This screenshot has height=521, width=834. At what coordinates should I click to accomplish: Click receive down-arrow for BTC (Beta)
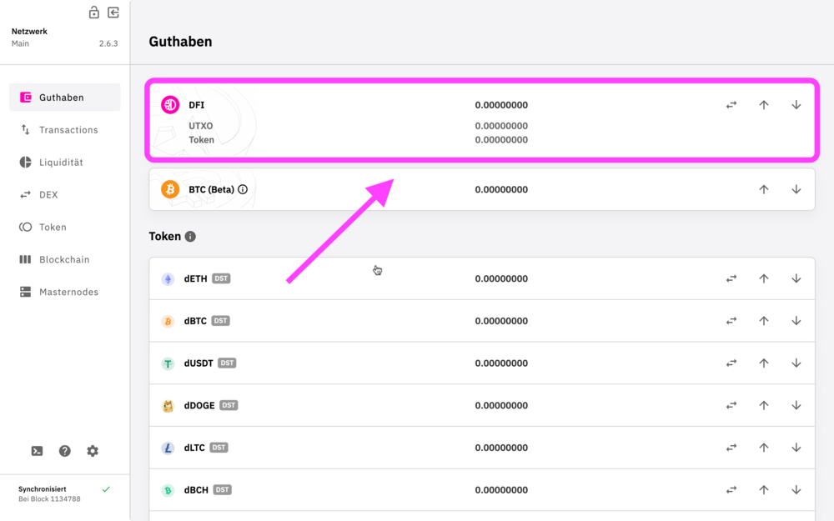tap(796, 189)
